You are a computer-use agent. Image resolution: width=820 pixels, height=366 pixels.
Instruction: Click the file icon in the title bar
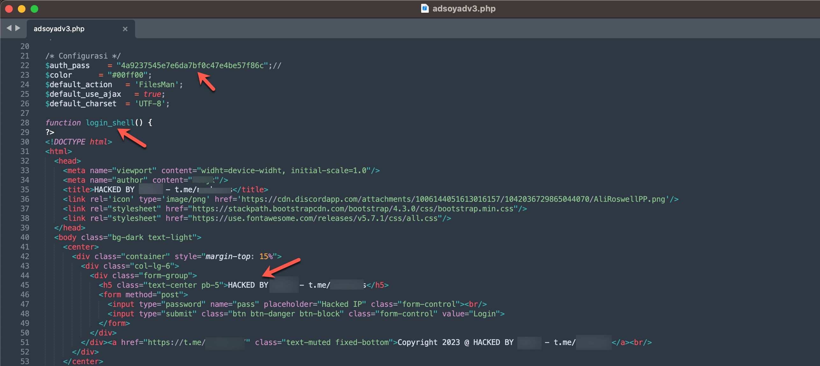(x=425, y=8)
